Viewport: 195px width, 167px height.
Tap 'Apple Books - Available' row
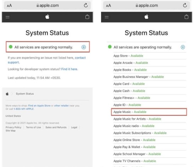coord(150,70)
